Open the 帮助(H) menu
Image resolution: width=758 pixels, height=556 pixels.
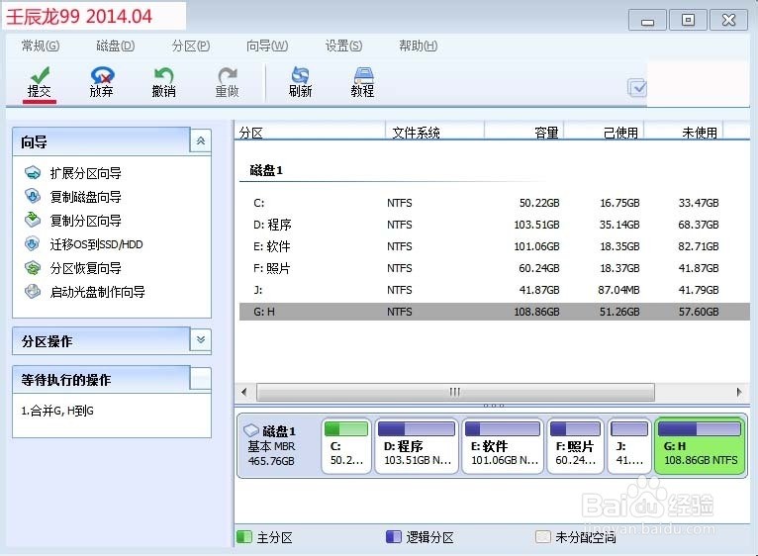419,46
